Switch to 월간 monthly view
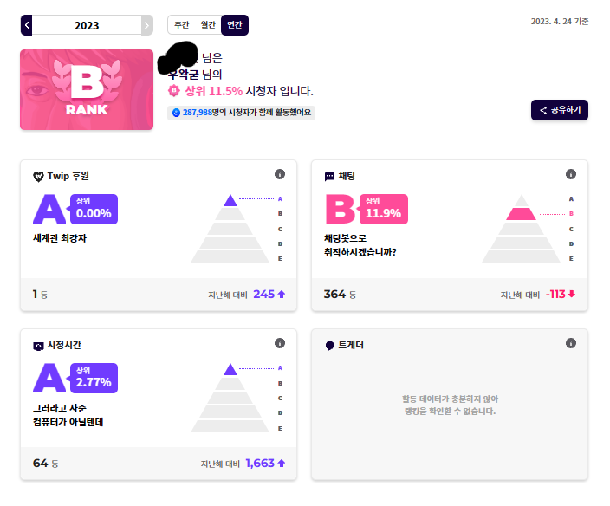The width and height of the screenshot is (610, 506). click(207, 25)
